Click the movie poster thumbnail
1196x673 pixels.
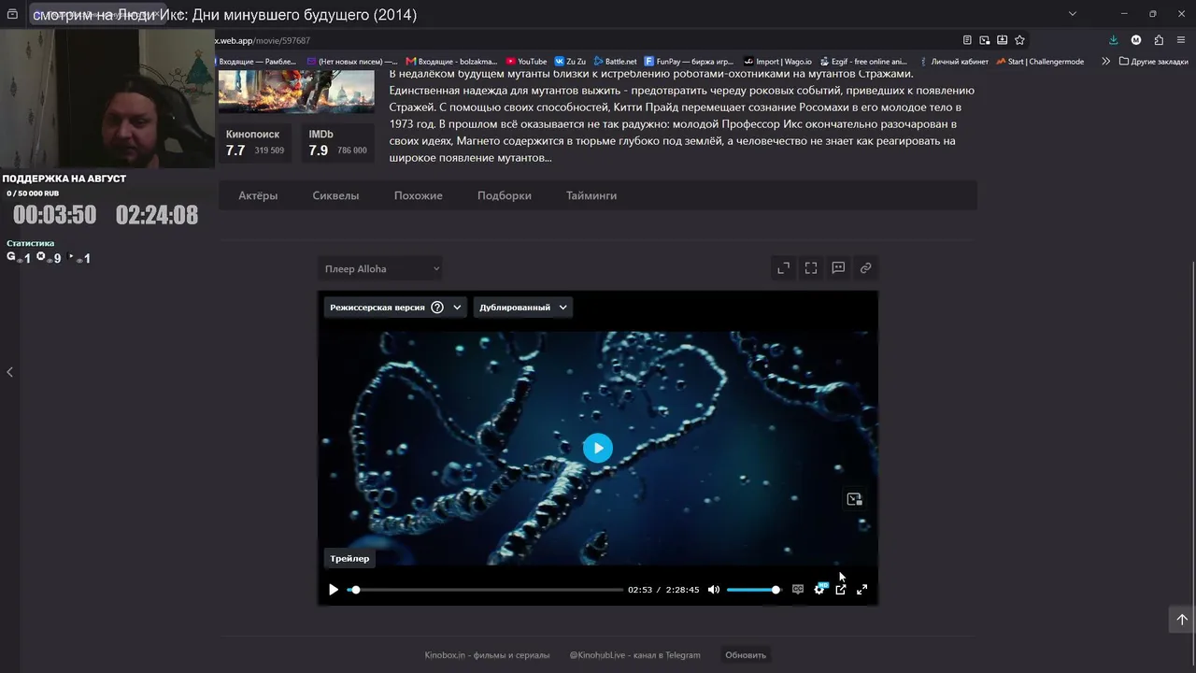tap(296, 92)
